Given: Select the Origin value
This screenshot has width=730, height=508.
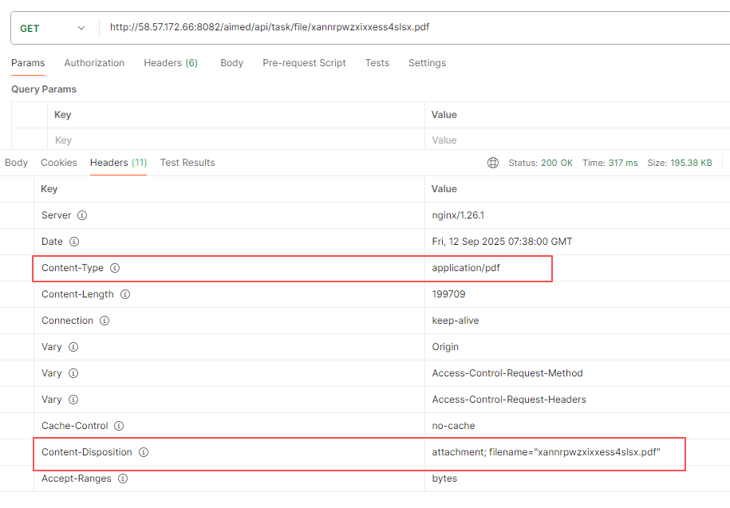Looking at the screenshot, I should click(x=445, y=347).
